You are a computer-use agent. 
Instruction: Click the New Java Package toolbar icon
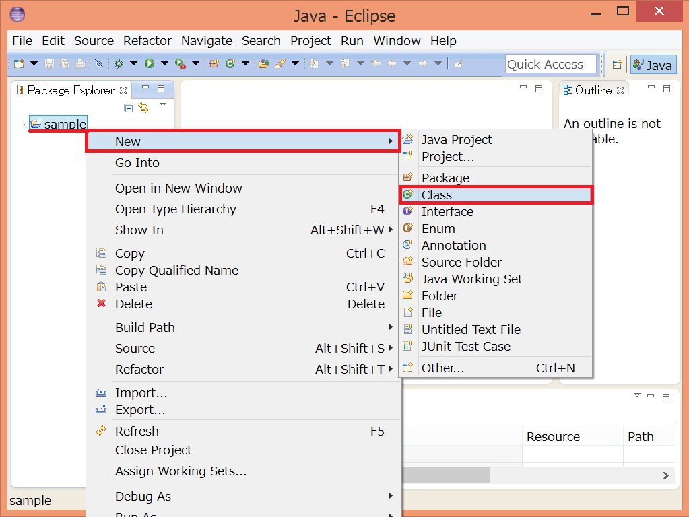coord(214,64)
